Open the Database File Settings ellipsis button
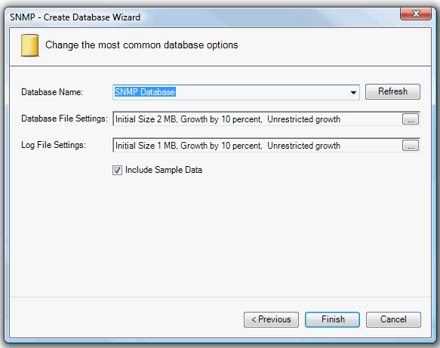Screen dimensions: 440x348 coord(411,119)
